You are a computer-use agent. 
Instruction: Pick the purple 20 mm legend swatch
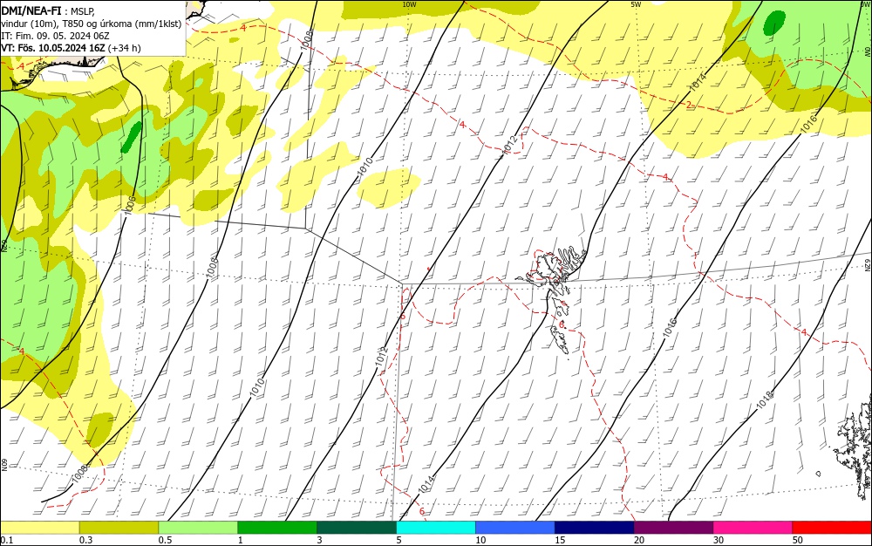[673, 528]
